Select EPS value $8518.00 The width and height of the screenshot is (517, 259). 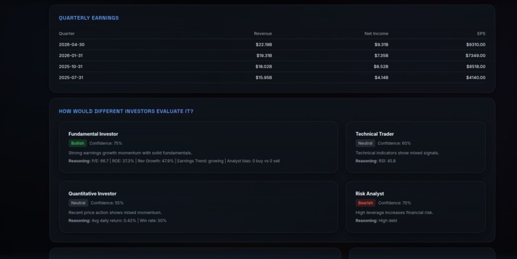tap(476, 67)
